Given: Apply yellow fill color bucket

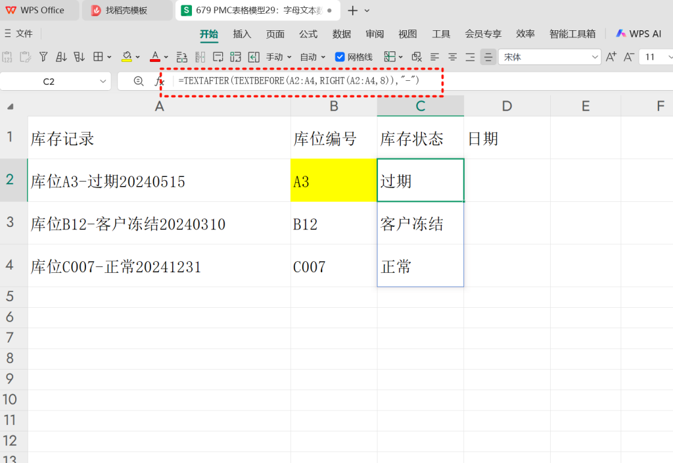Looking at the screenshot, I should click(x=127, y=57).
